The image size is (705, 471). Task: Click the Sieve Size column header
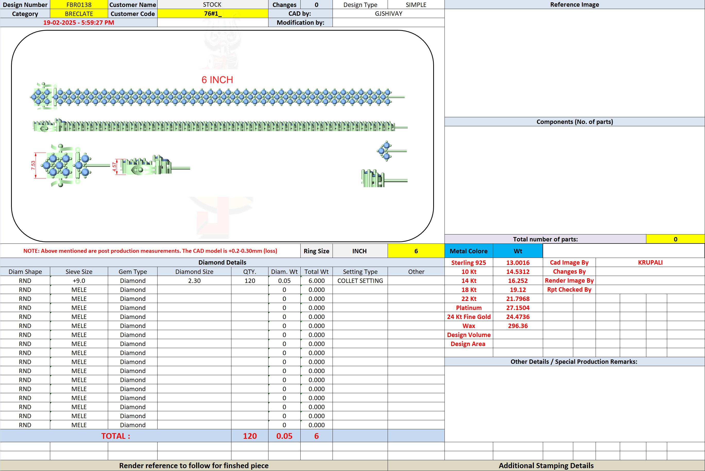(x=79, y=272)
